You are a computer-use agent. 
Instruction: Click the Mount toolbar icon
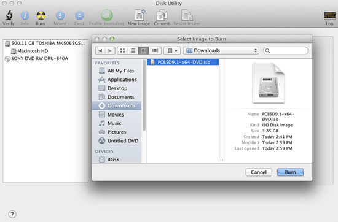tap(60, 15)
